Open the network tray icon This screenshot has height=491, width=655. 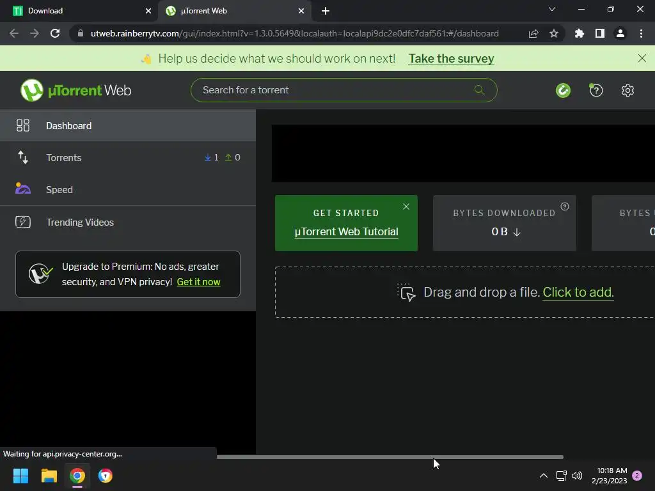(x=561, y=476)
